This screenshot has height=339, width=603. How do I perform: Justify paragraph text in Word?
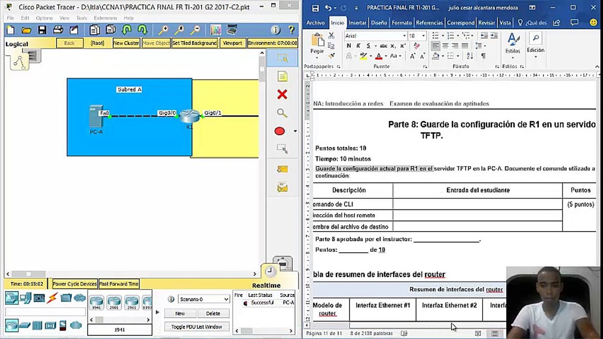click(465, 46)
